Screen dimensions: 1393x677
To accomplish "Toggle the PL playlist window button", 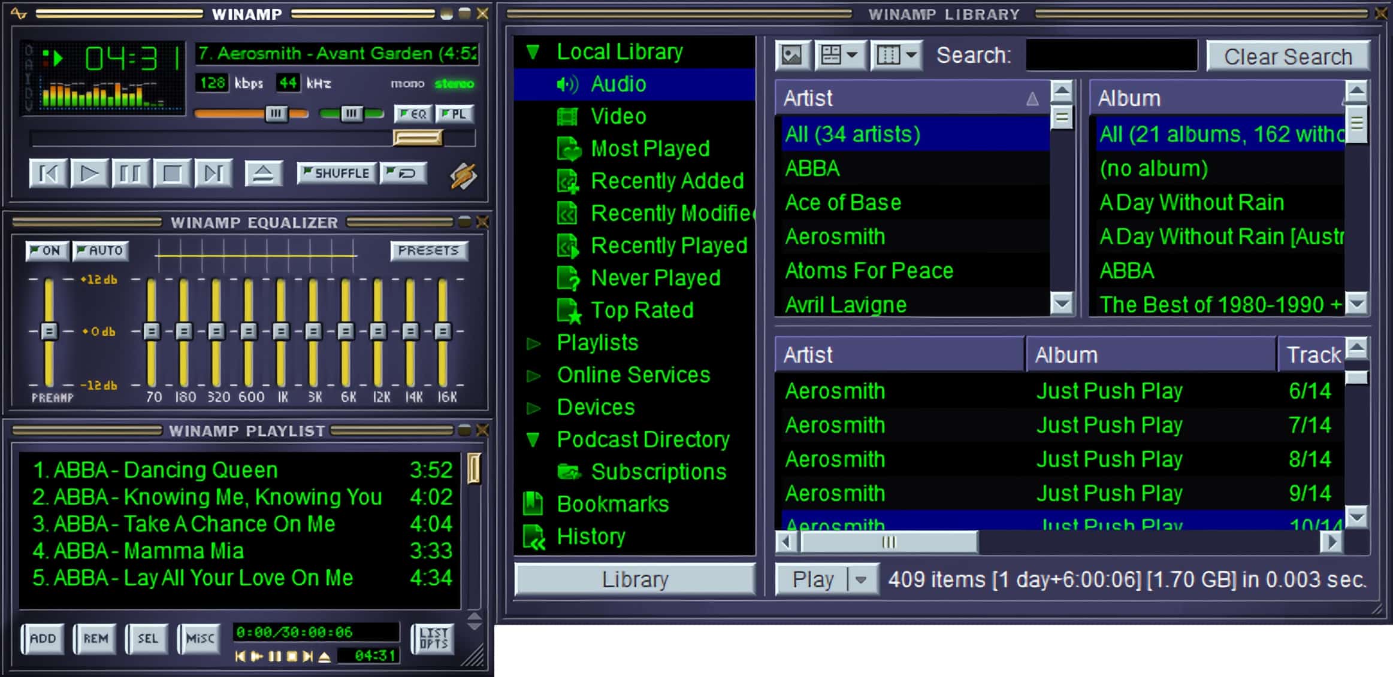I will [x=454, y=114].
